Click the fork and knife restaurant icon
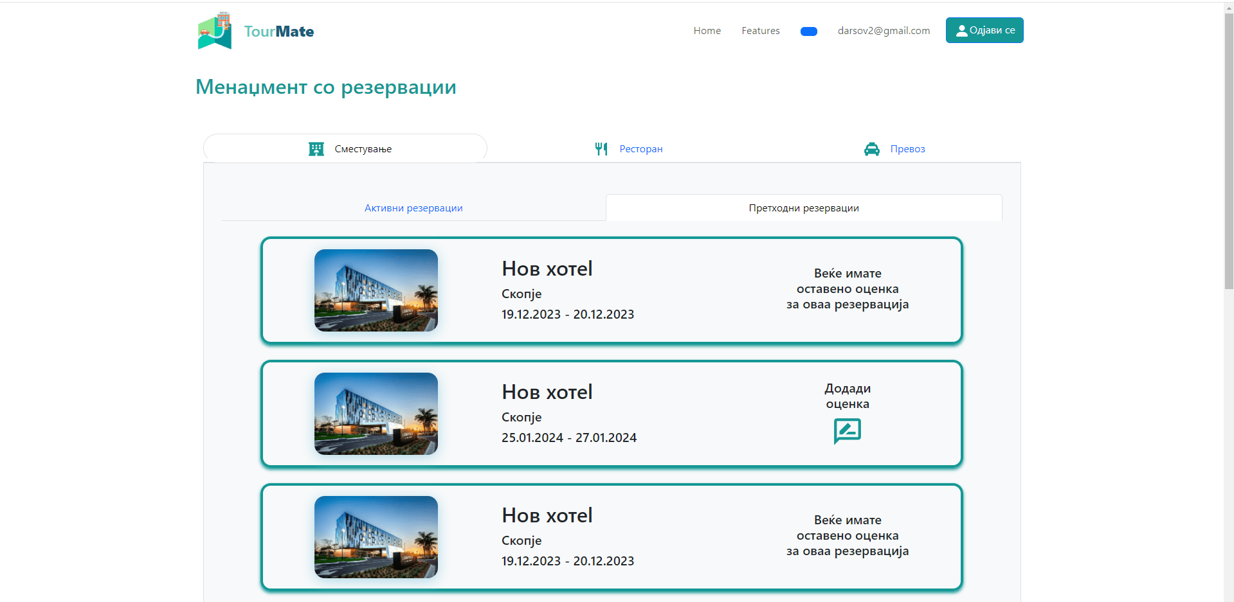 pos(601,149)
